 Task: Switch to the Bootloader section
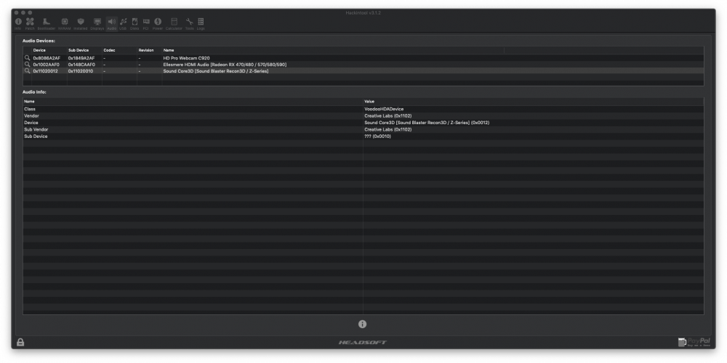click(47, 24)
